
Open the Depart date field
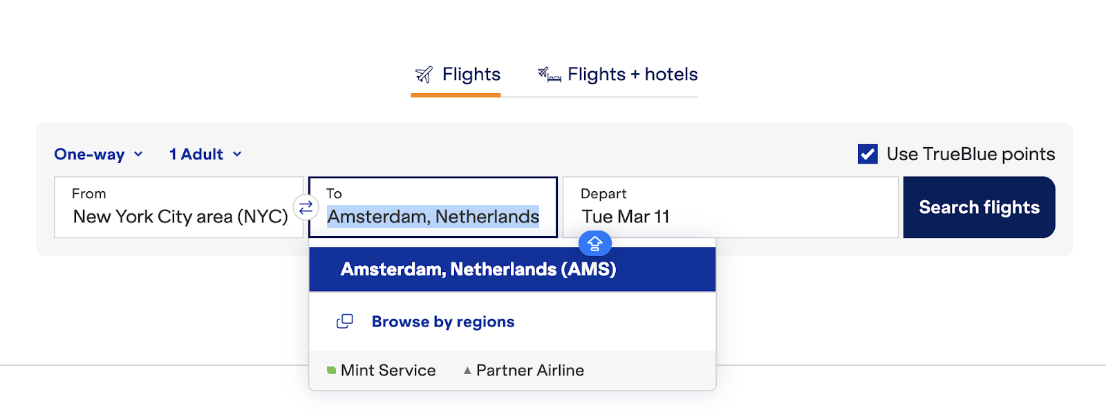click(x=731, y=207)
